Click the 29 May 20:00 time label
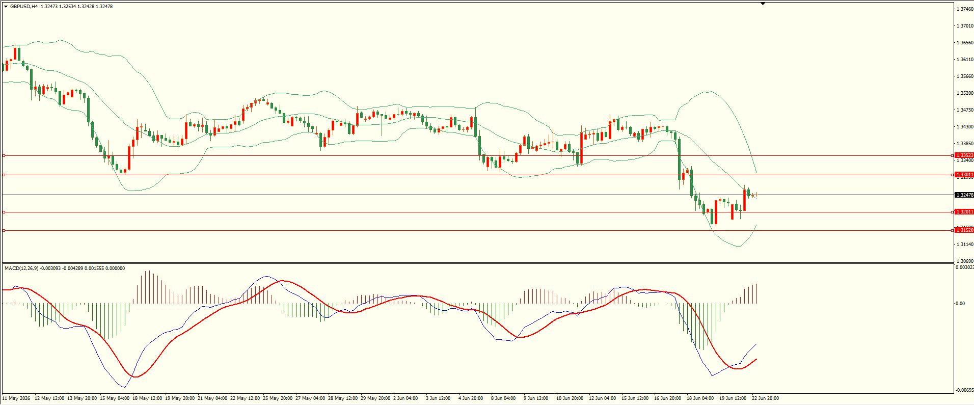 375,398
